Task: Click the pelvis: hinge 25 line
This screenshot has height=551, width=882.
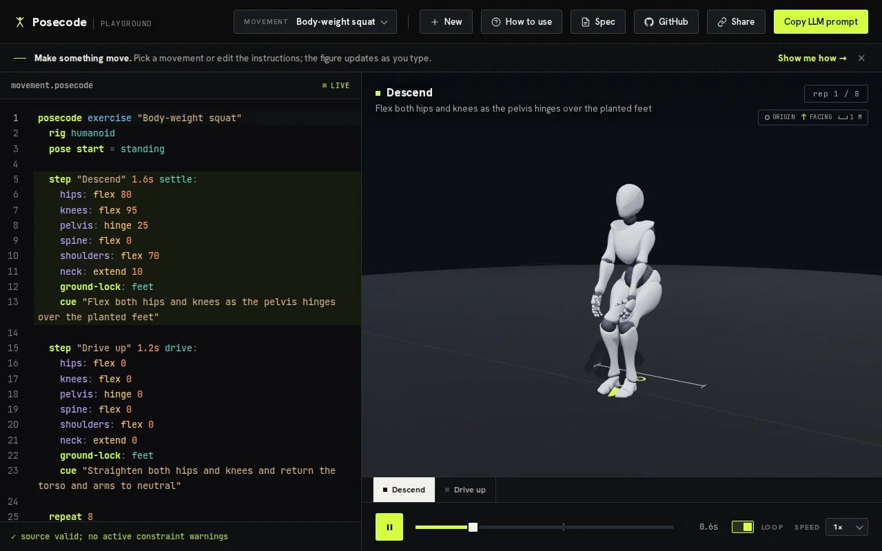Action: pos(104,225)
